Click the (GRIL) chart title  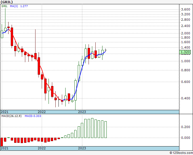(x=7, y=2)
